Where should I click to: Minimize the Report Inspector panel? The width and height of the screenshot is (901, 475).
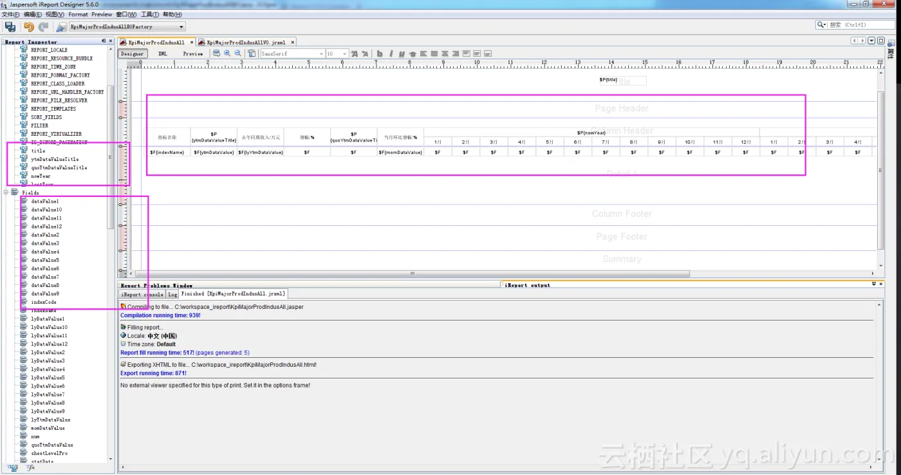click(104, 41)
